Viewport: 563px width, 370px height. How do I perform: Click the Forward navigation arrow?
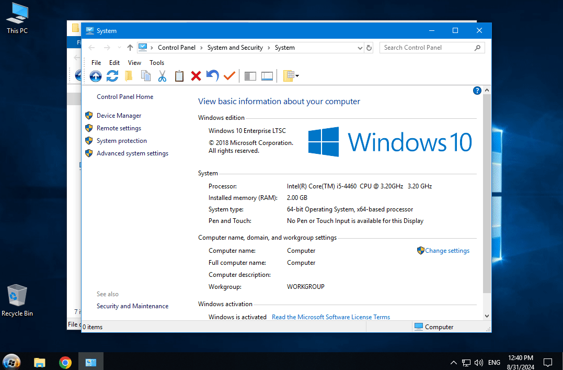point(107,48)
